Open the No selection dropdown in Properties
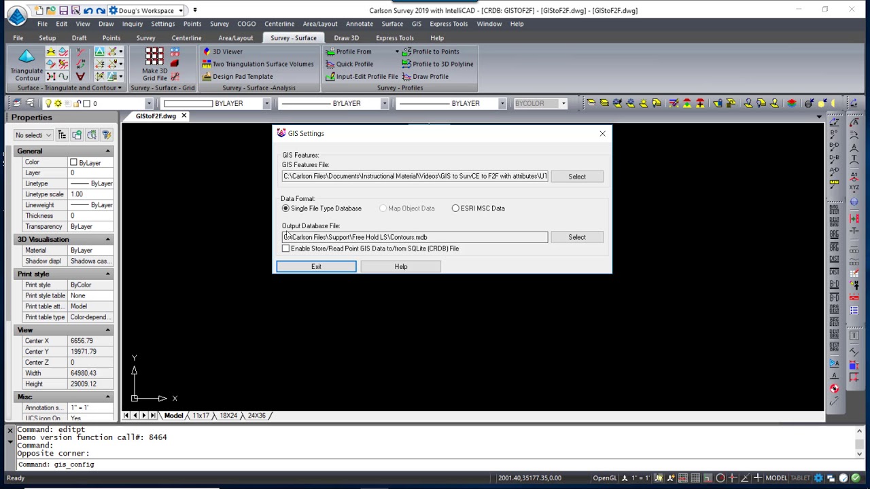Screen dimensions: 870x489 [33, 135]
